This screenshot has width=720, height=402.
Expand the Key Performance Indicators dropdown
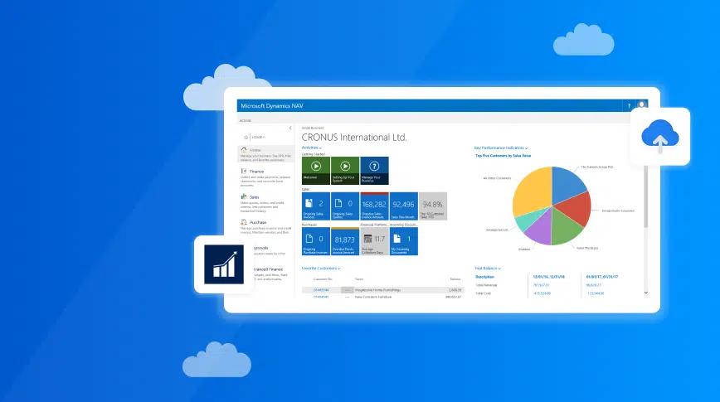click(501, 148)
